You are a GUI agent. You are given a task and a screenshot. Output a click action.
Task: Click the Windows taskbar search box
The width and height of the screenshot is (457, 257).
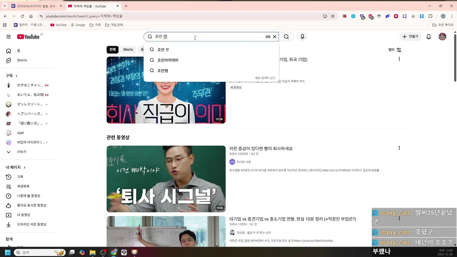(39, 252)
